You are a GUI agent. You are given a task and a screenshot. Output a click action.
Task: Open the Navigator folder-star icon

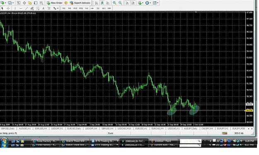coord(30,3)
